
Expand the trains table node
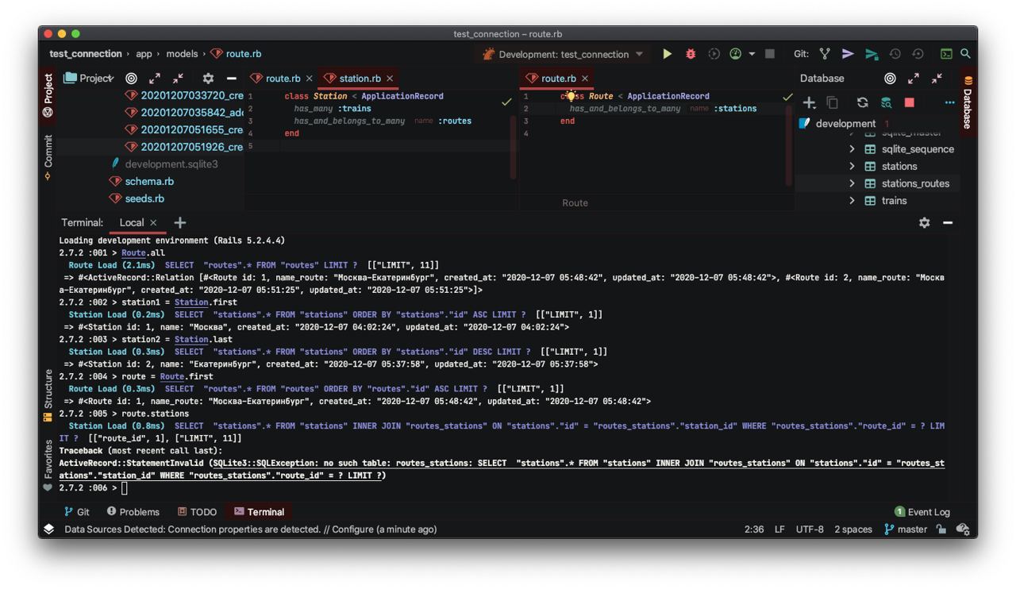coord(852,201)
